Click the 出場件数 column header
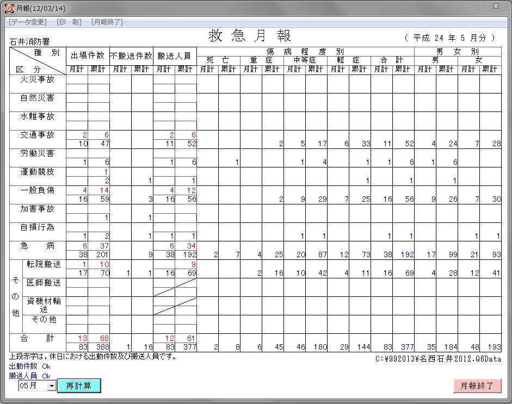 [x=88, y=55]
